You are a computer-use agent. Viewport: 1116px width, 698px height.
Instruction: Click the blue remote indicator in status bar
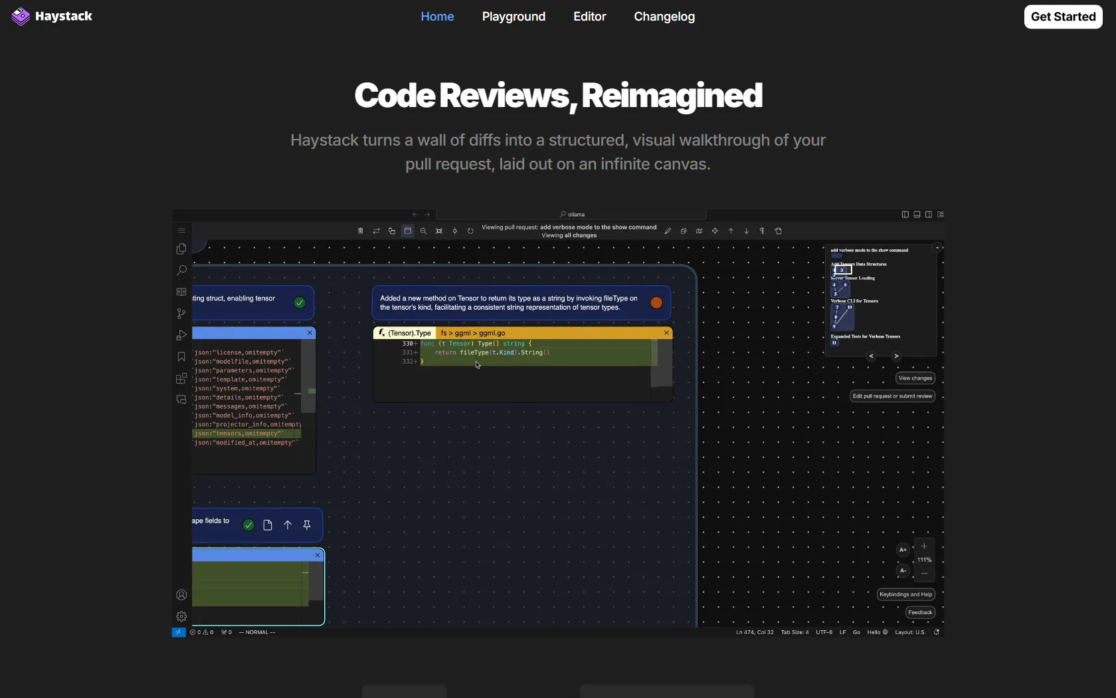point(179,632)
